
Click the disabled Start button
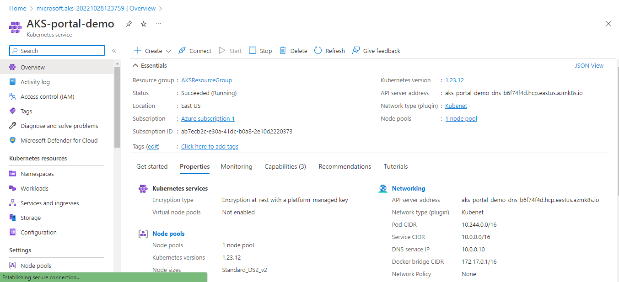(230, 51)
